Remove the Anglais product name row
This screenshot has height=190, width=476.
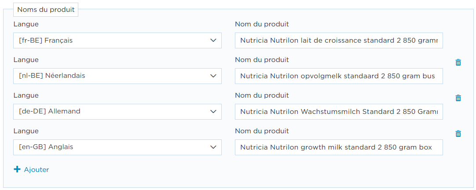pos(458,133)
